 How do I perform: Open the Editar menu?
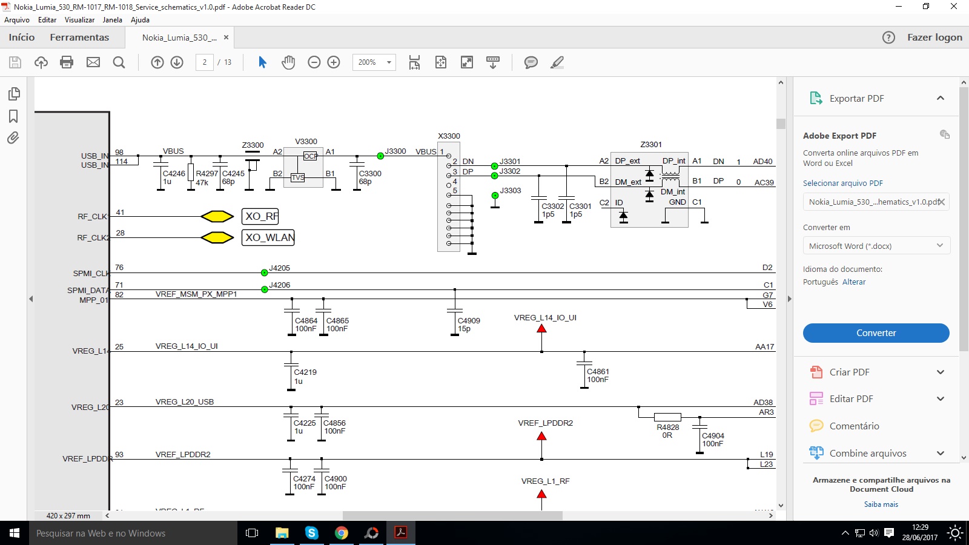pos(47,20)
